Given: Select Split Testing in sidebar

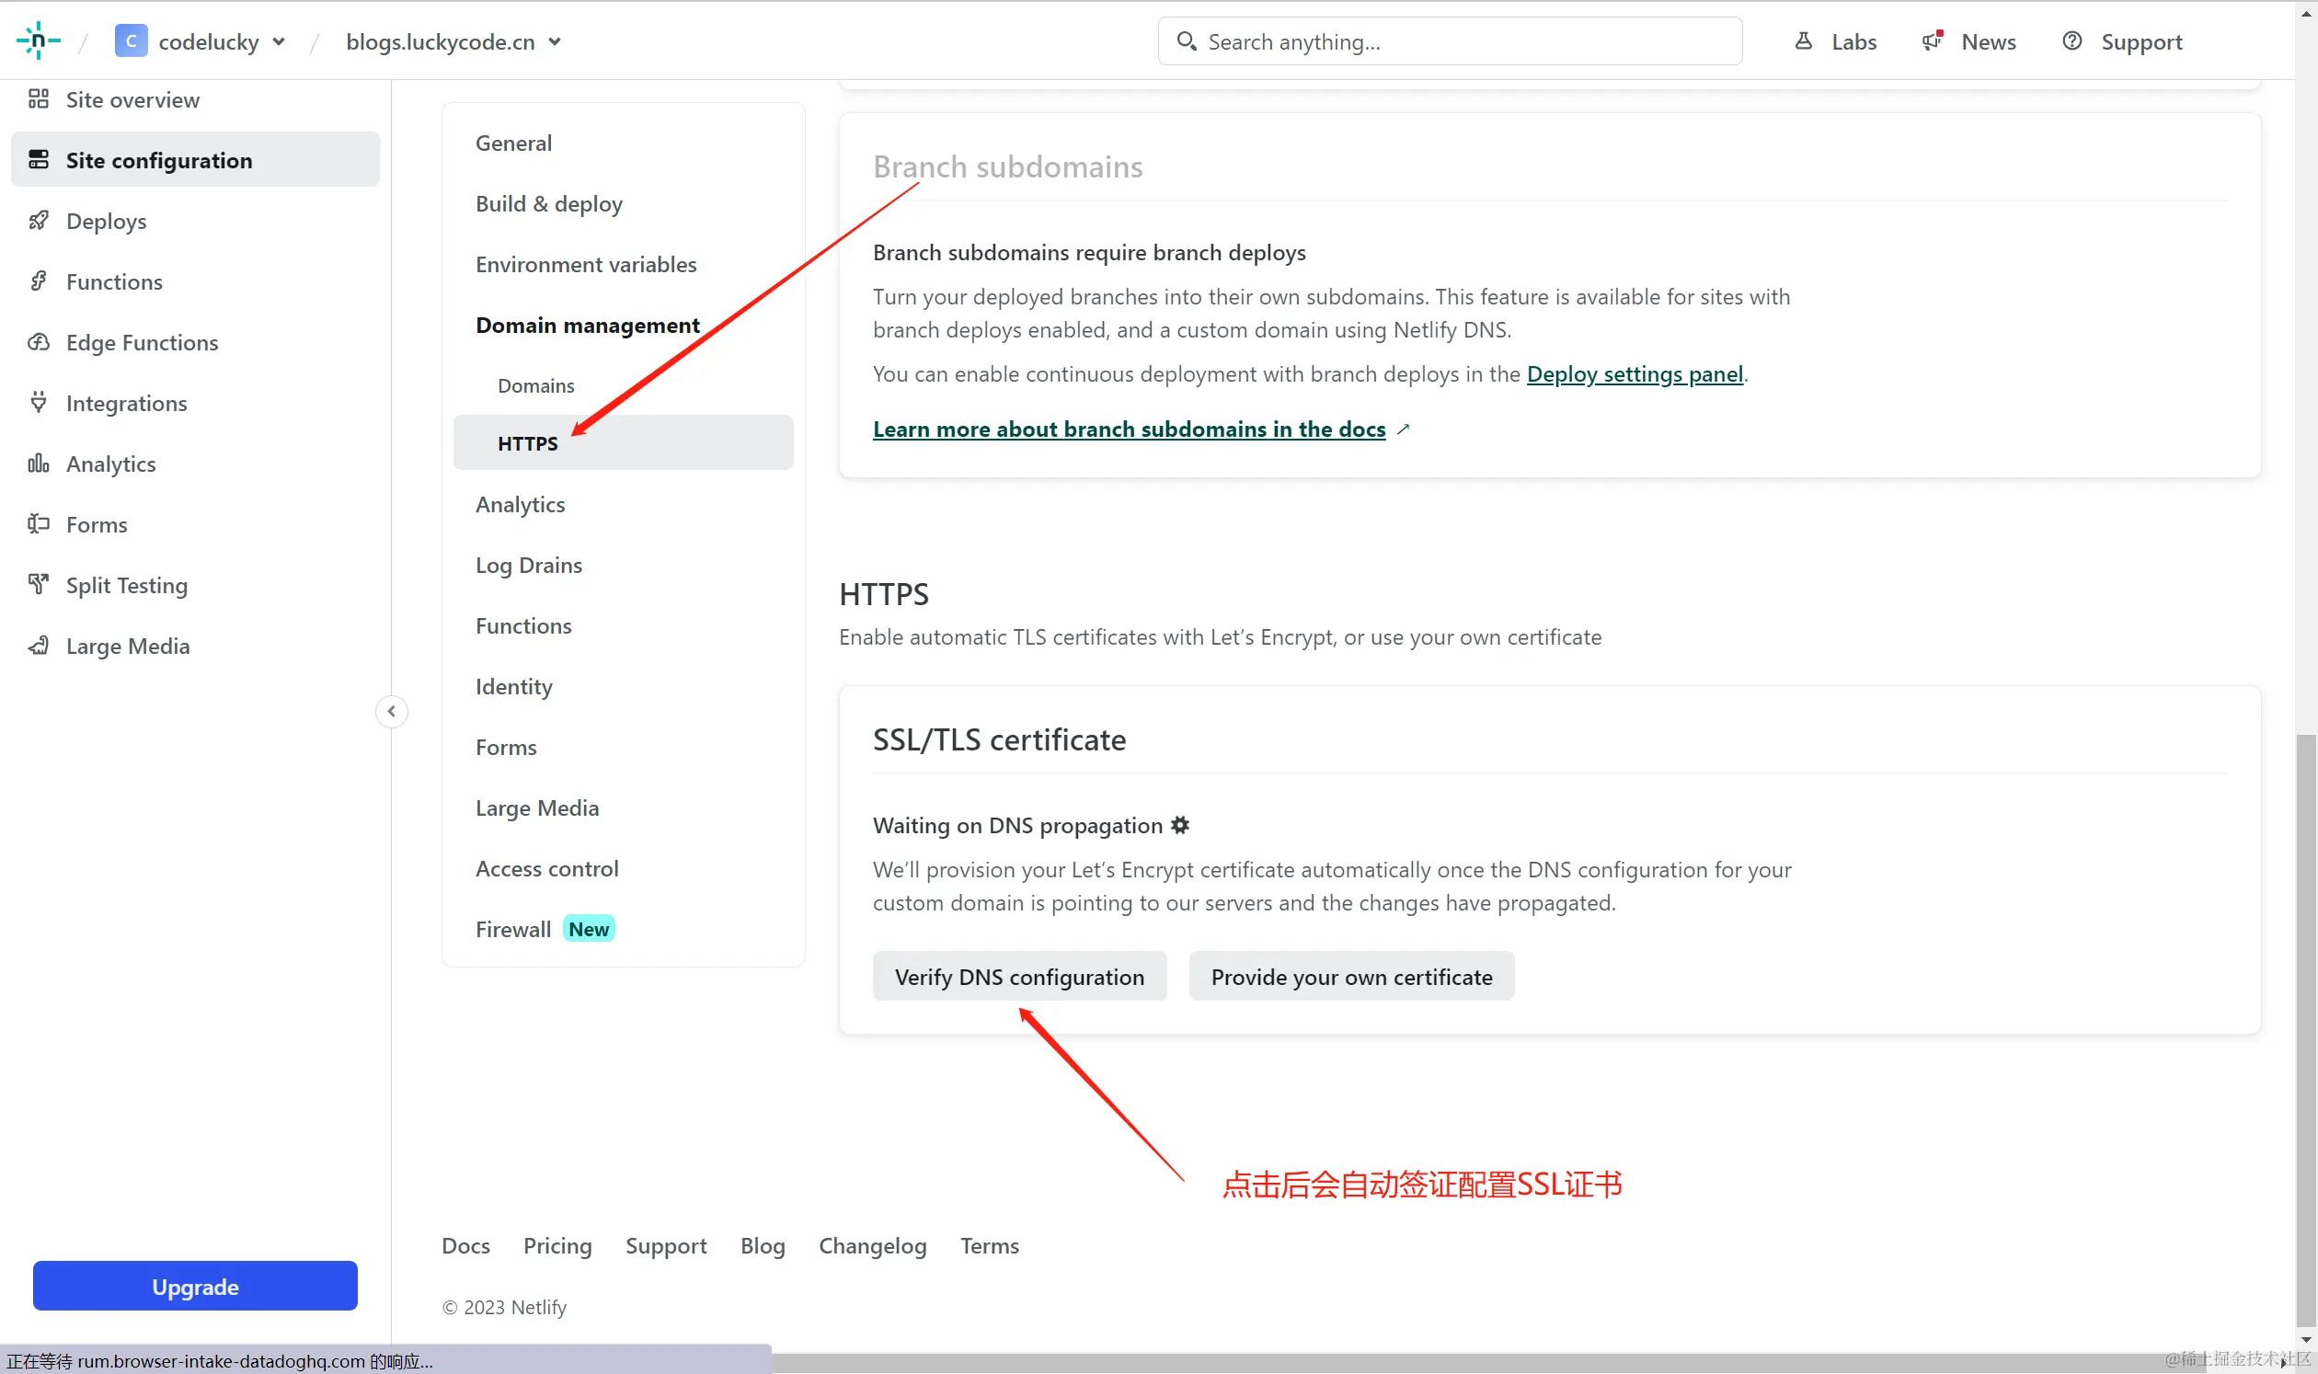Looking at the screenshot, I should (x=194, y=584).
